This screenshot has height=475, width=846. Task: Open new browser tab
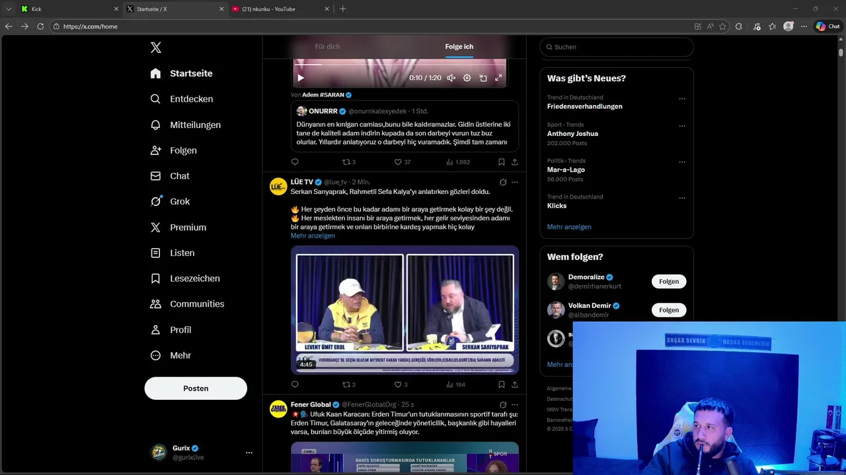[342, 9]
